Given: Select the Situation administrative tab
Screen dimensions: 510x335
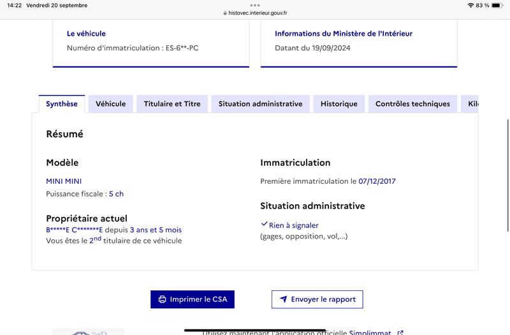Looking at the screenshot, I should coord(260,104).
